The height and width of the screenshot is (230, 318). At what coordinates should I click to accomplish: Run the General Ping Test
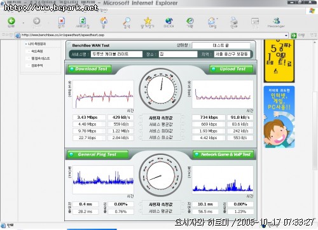[x=98, y=154]
